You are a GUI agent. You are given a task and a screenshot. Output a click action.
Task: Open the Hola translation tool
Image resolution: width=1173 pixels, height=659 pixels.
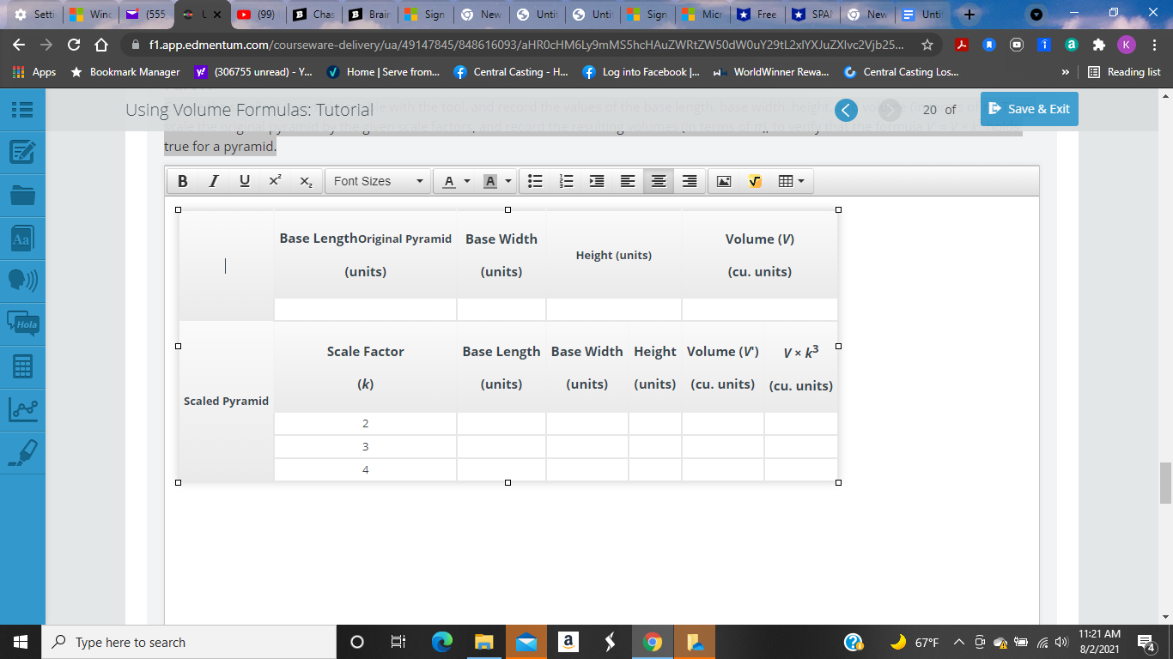coord(22,324)
